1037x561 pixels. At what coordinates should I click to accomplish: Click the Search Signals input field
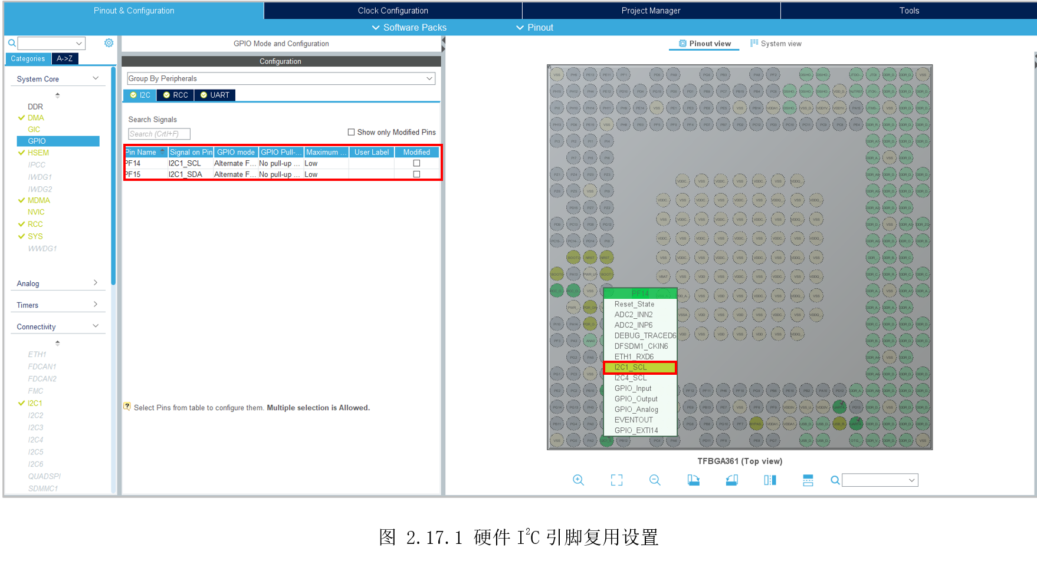click(159, 134)
